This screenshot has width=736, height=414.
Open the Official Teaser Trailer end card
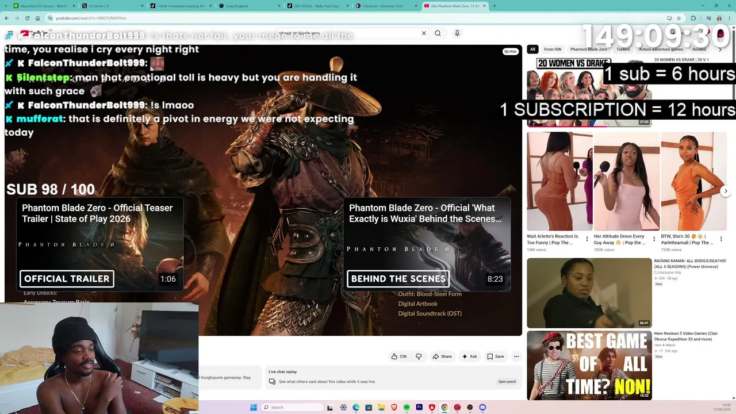coord(99,244)
